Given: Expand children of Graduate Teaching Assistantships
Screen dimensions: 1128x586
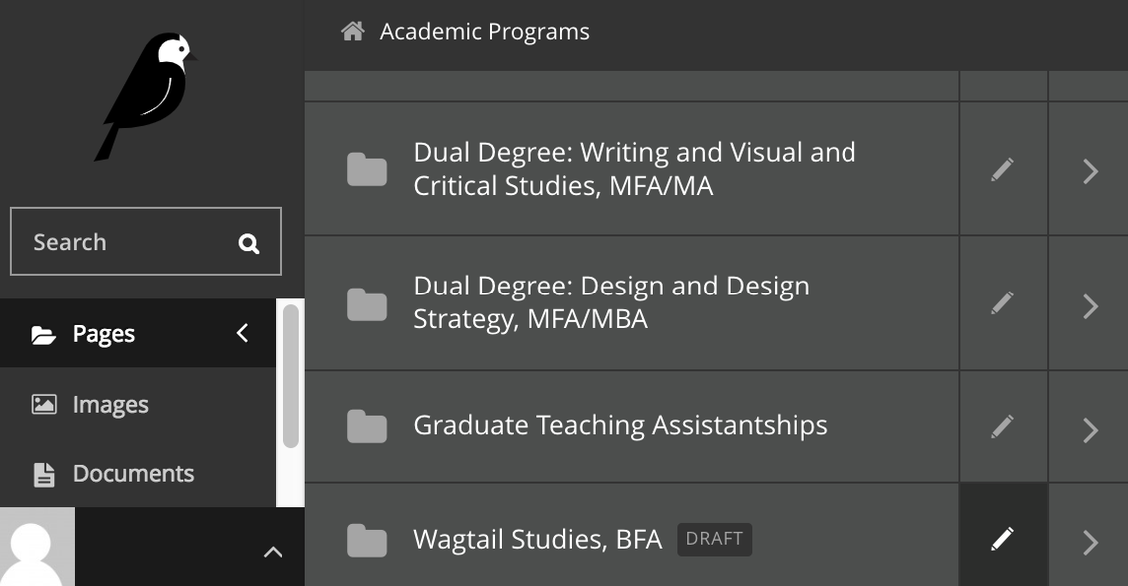Looking at the screenshot, I should click(x=1088, y=426).
